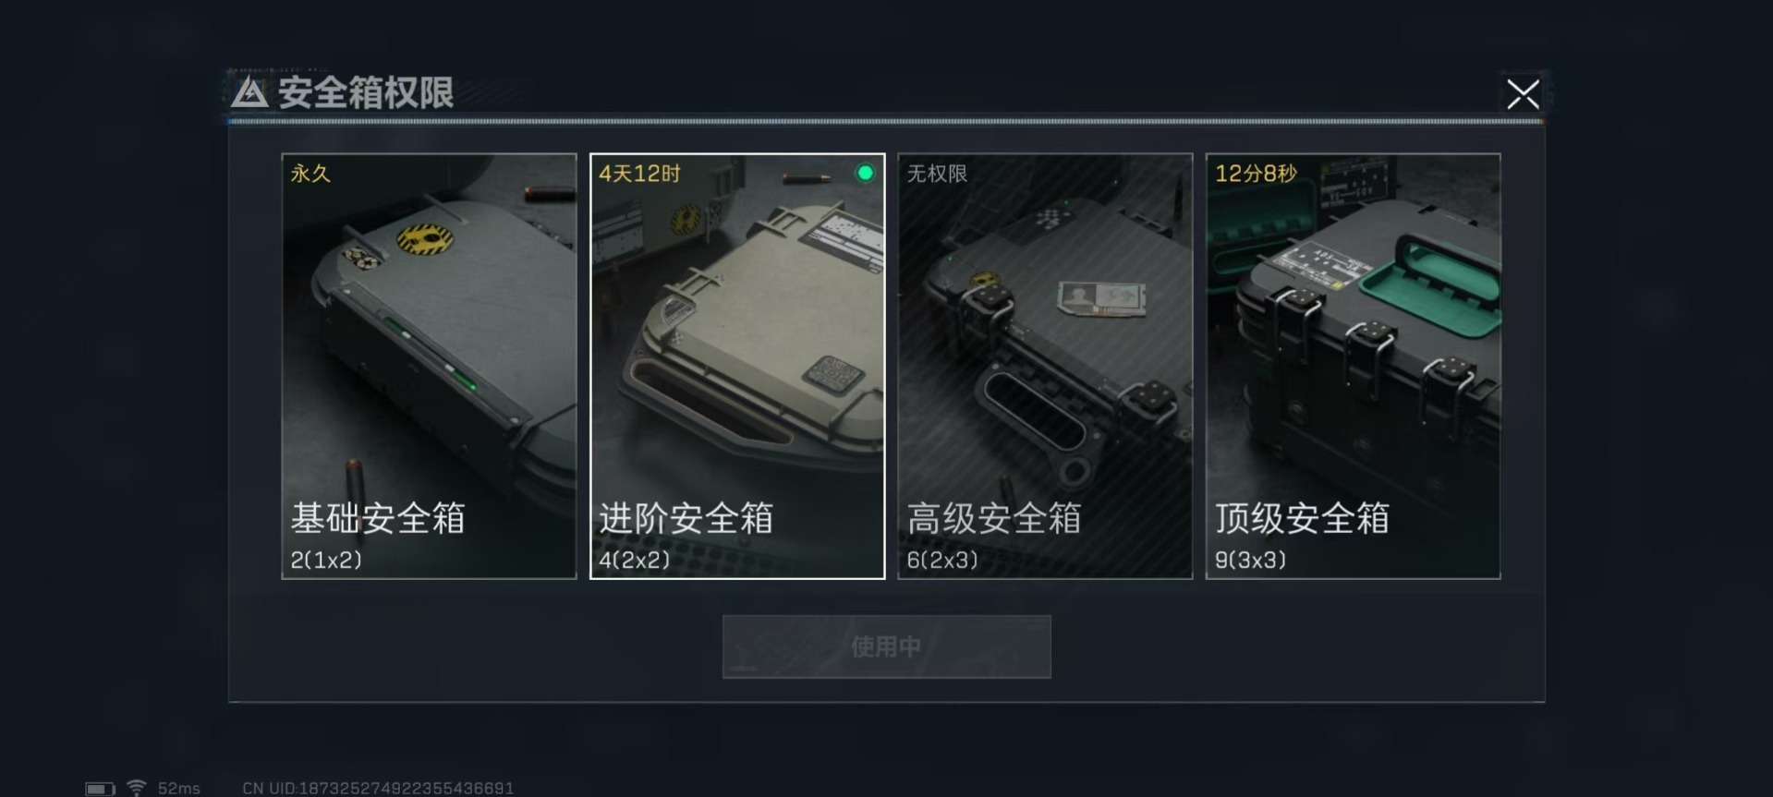This screenshot has height=797, width=1773.
Task: Click the 9(3x3) capacity text
Action: [1250, 560]
